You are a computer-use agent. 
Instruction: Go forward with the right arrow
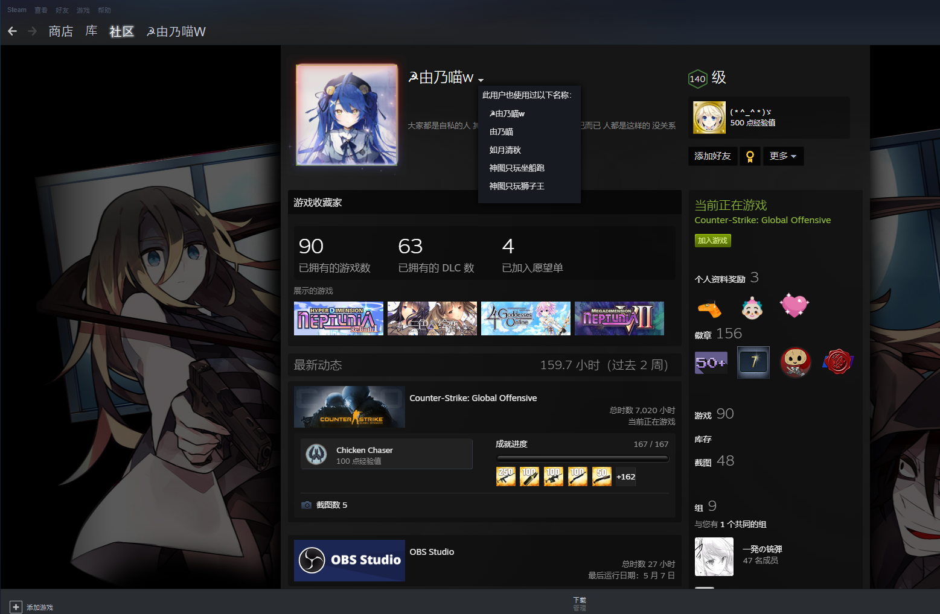pos(32,31)
